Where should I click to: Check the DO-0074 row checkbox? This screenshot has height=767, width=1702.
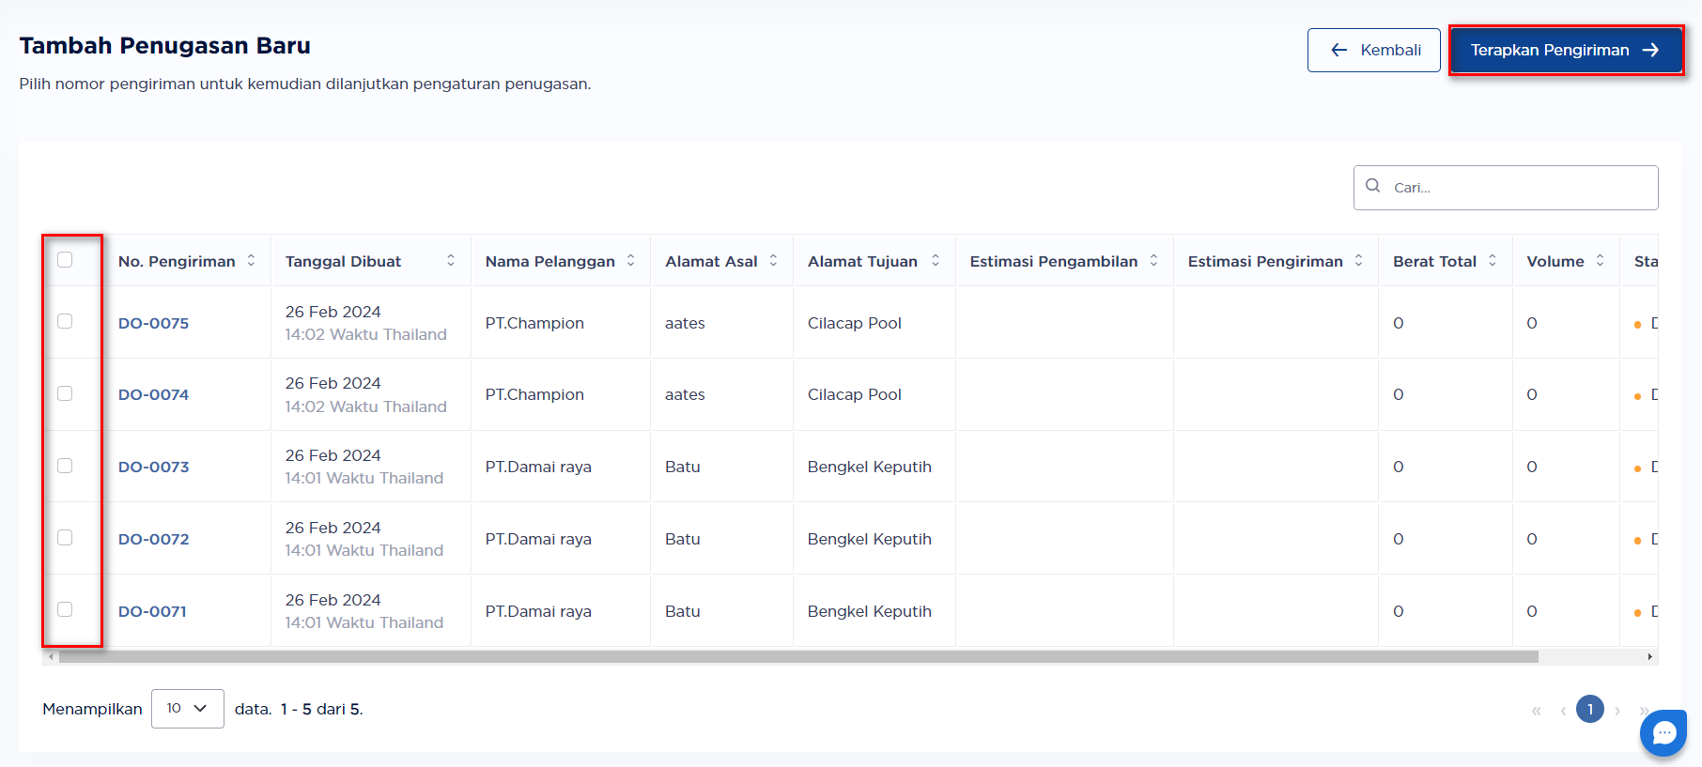(65, 393)
